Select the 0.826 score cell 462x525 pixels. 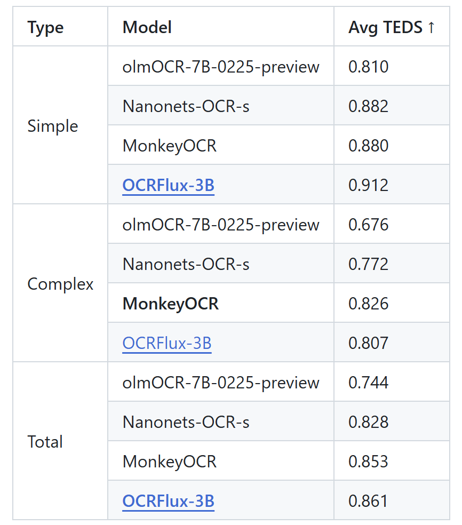pos(368,304)
